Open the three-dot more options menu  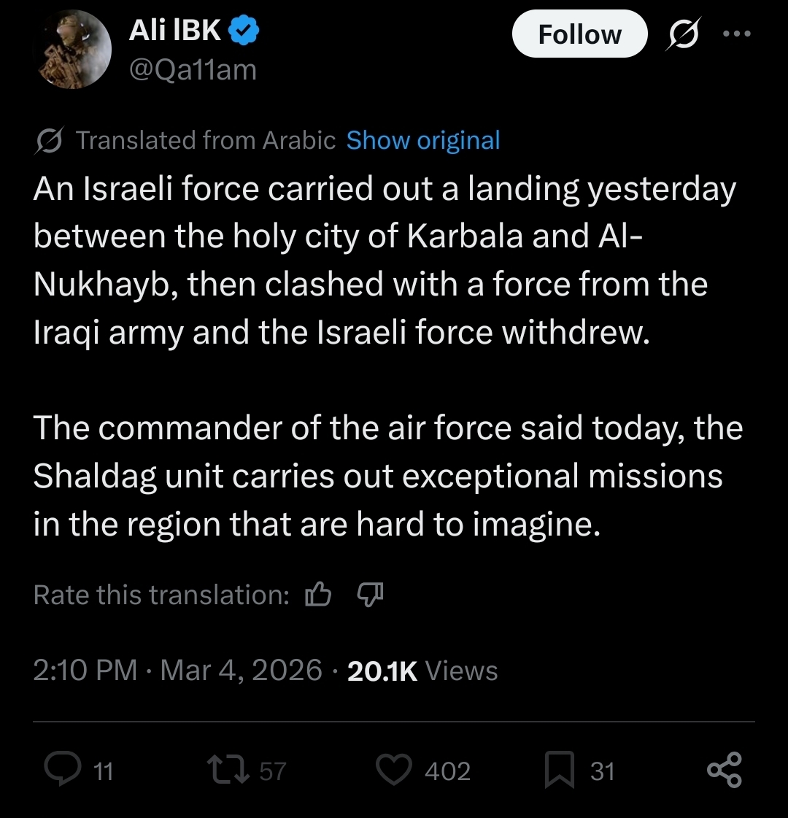(x=736, y=34)
